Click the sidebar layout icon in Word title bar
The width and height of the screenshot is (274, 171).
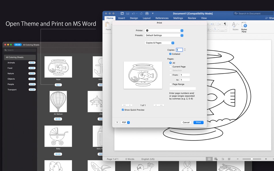(x=122, y=14)
